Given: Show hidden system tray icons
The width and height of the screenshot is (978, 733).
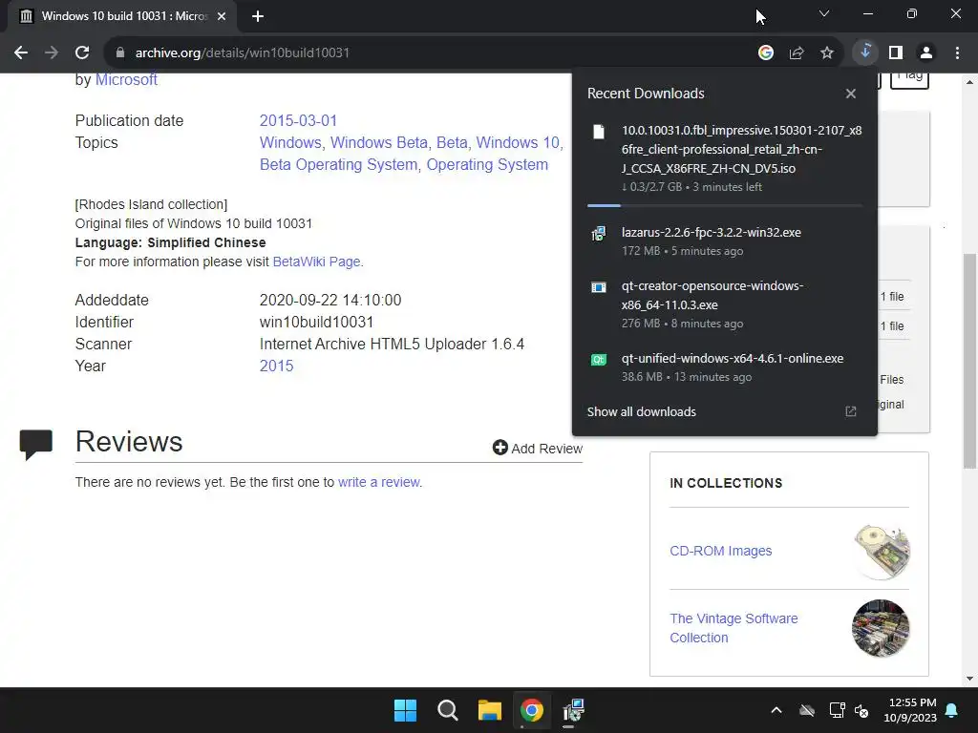Looking at the screenshot, I should [776, 710].
